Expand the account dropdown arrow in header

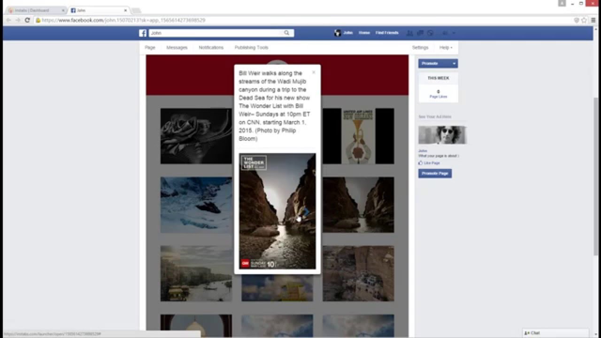tap(454, 33)
